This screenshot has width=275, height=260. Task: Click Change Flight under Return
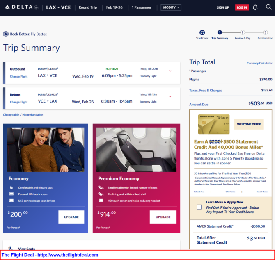18,102
